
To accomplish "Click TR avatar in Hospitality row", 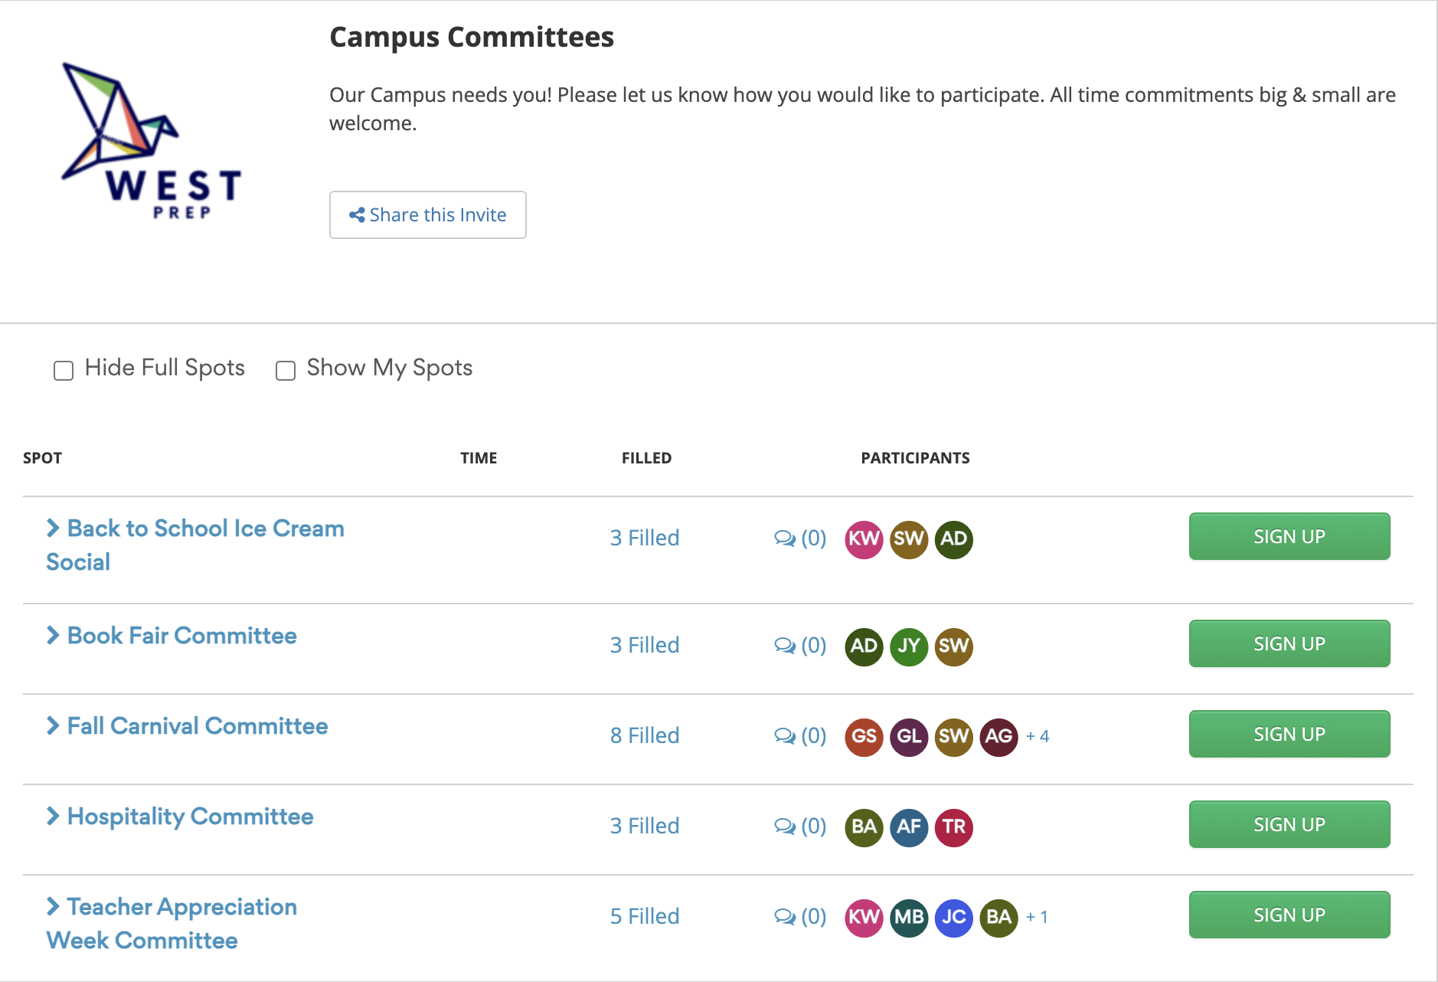I will [x=954, y=827].
